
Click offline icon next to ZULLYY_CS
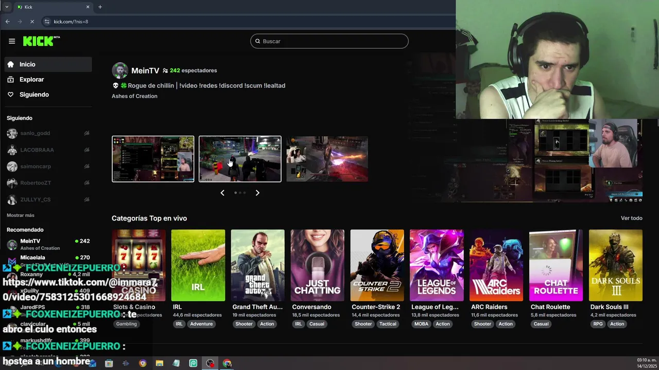click(x=86, y=199)
